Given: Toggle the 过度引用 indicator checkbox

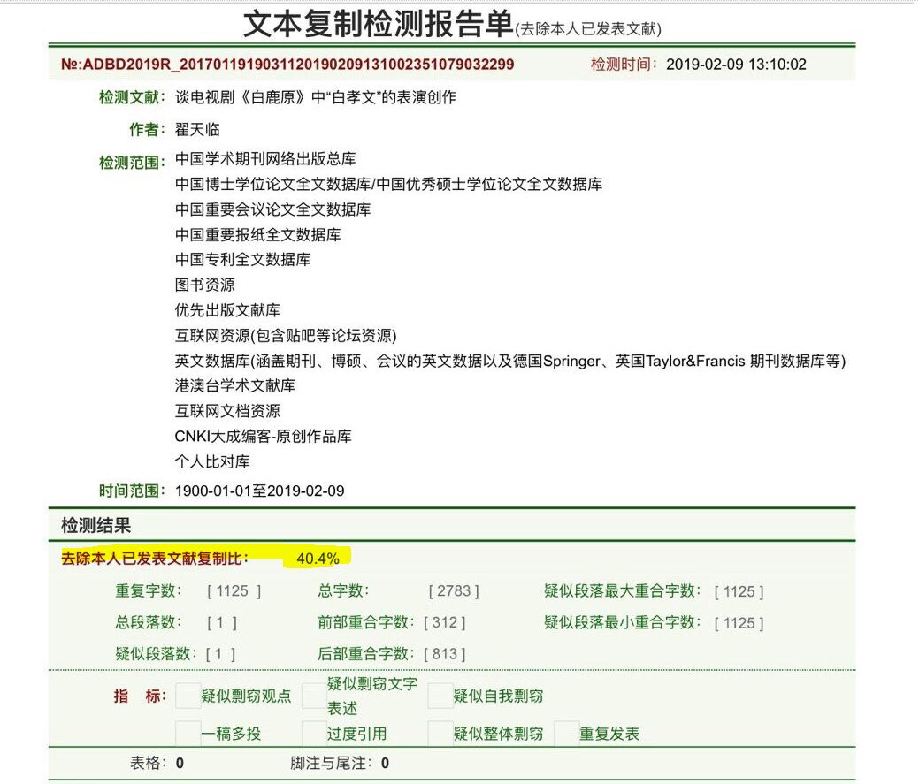Looking at the screenshot, I should point(314,734).
